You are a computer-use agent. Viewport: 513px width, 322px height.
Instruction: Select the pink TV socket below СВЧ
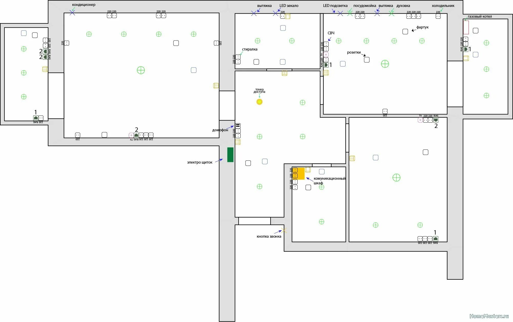[x=326, y=54]
